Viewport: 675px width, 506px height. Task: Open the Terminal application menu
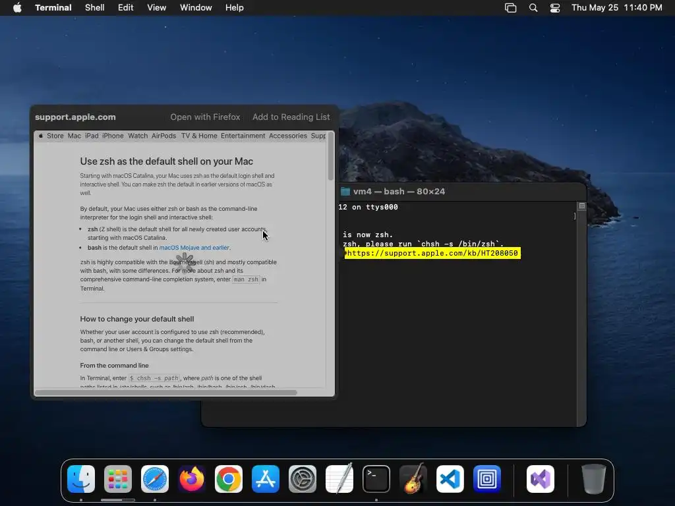pos(53,8)
